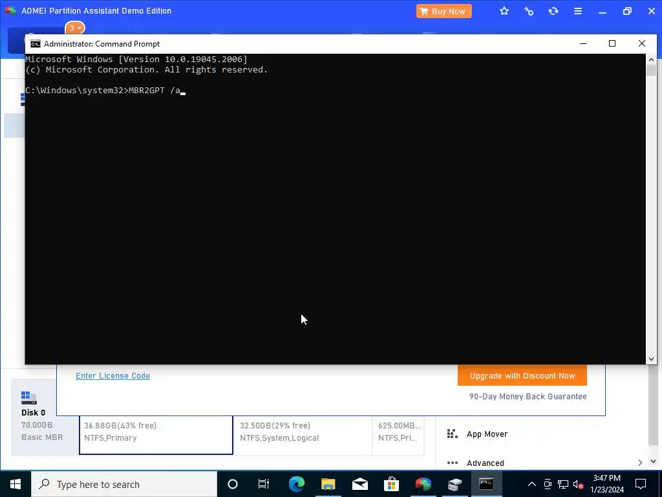Click the Advanced three-dots icon

(452, 463)
